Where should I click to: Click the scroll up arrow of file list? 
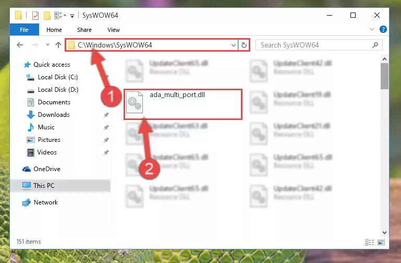tap(384, 59)
